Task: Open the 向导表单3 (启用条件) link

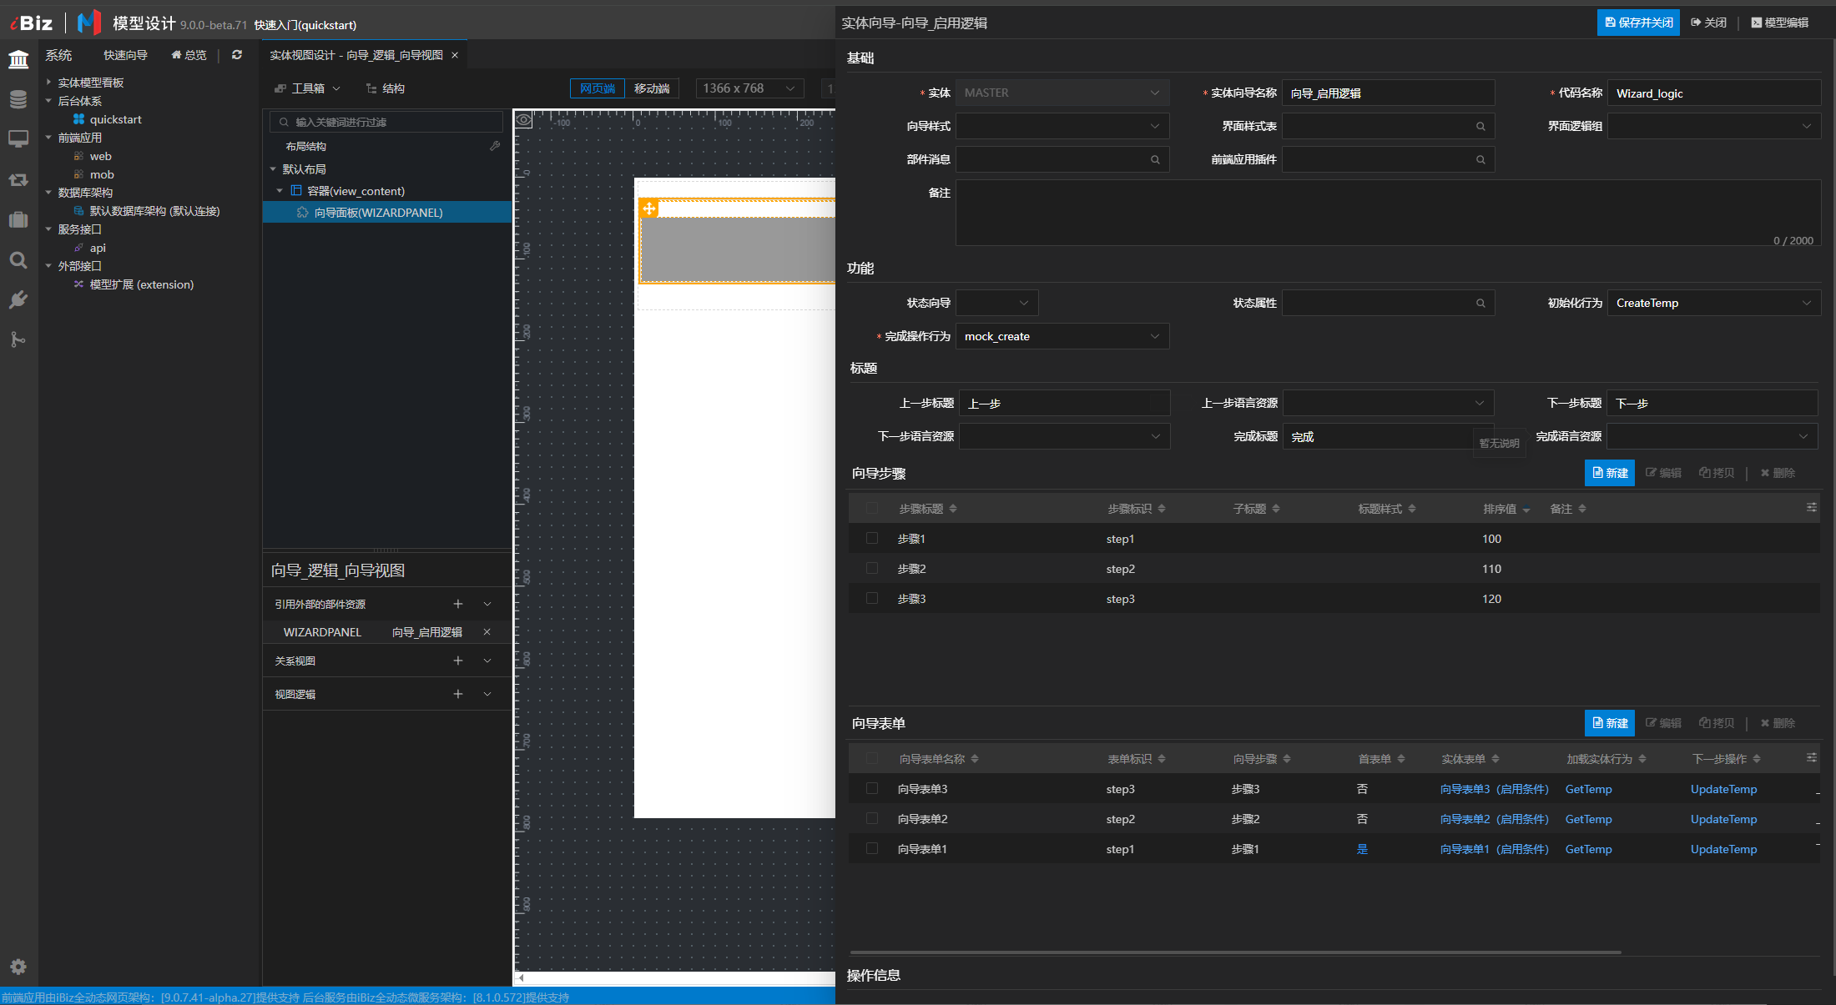Action: pyautogui.click(x=1494, y=789)
